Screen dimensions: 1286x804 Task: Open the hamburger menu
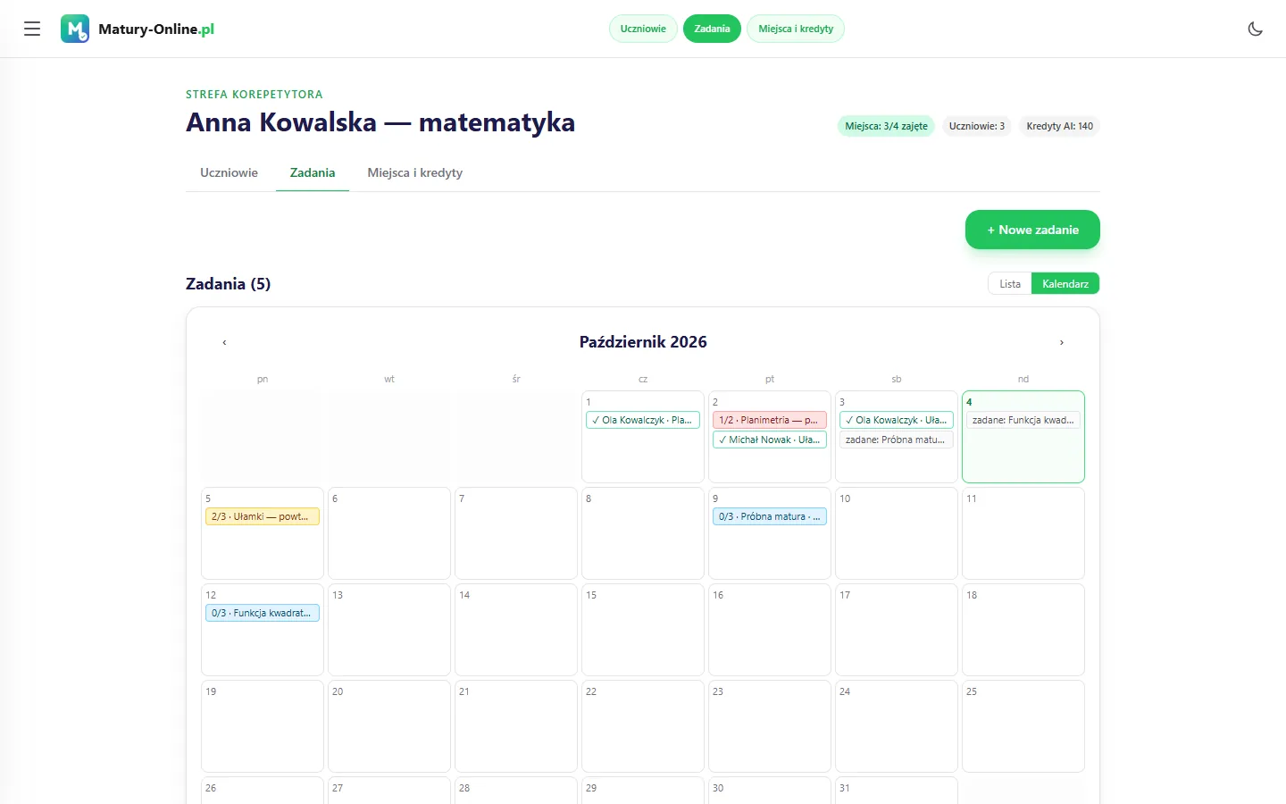[32, 29]
